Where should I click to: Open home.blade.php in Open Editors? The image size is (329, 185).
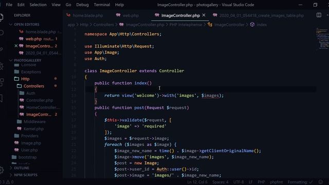click(x=41, y=32)
